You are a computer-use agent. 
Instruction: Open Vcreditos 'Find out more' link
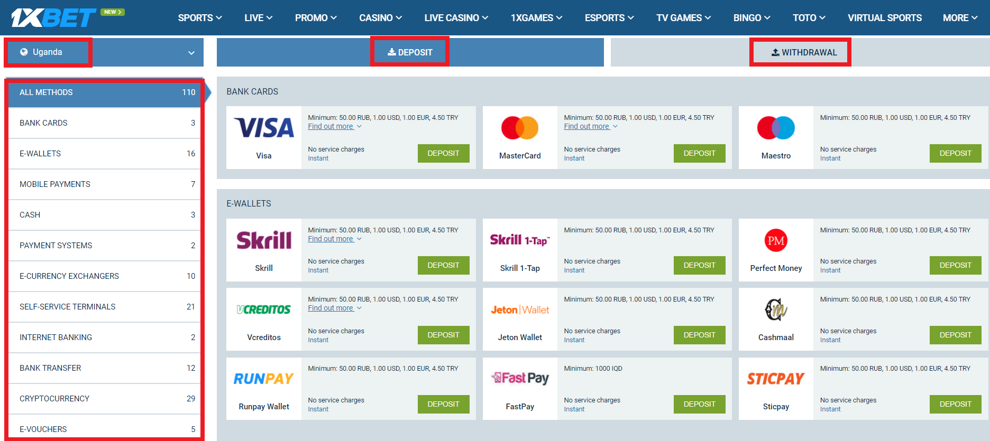[x=331, y=308]
